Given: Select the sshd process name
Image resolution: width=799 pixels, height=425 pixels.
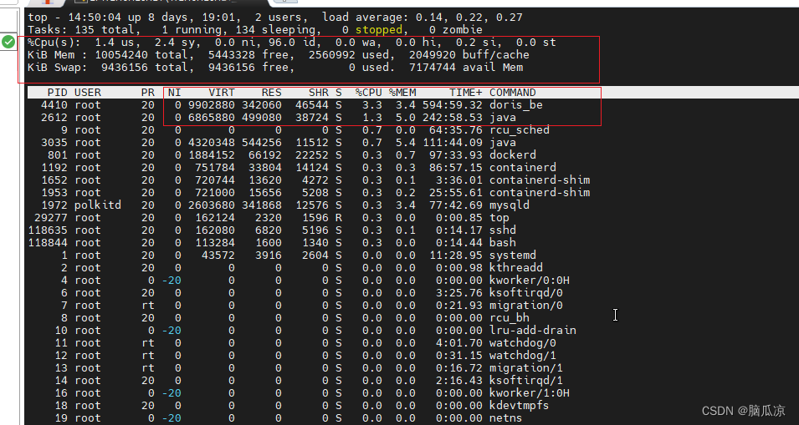Looking at the screenshot, I should [x=503, y=230].
